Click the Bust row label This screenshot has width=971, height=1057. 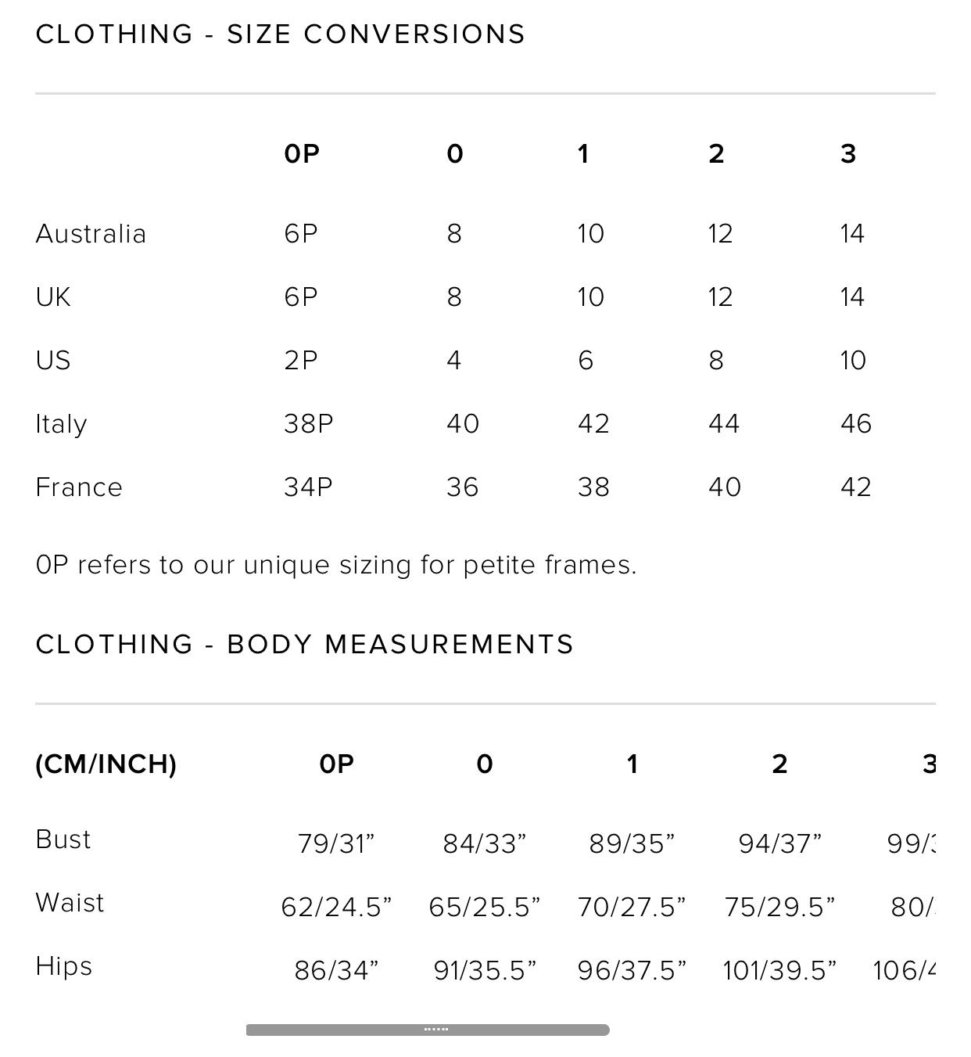tap(63, 839)
